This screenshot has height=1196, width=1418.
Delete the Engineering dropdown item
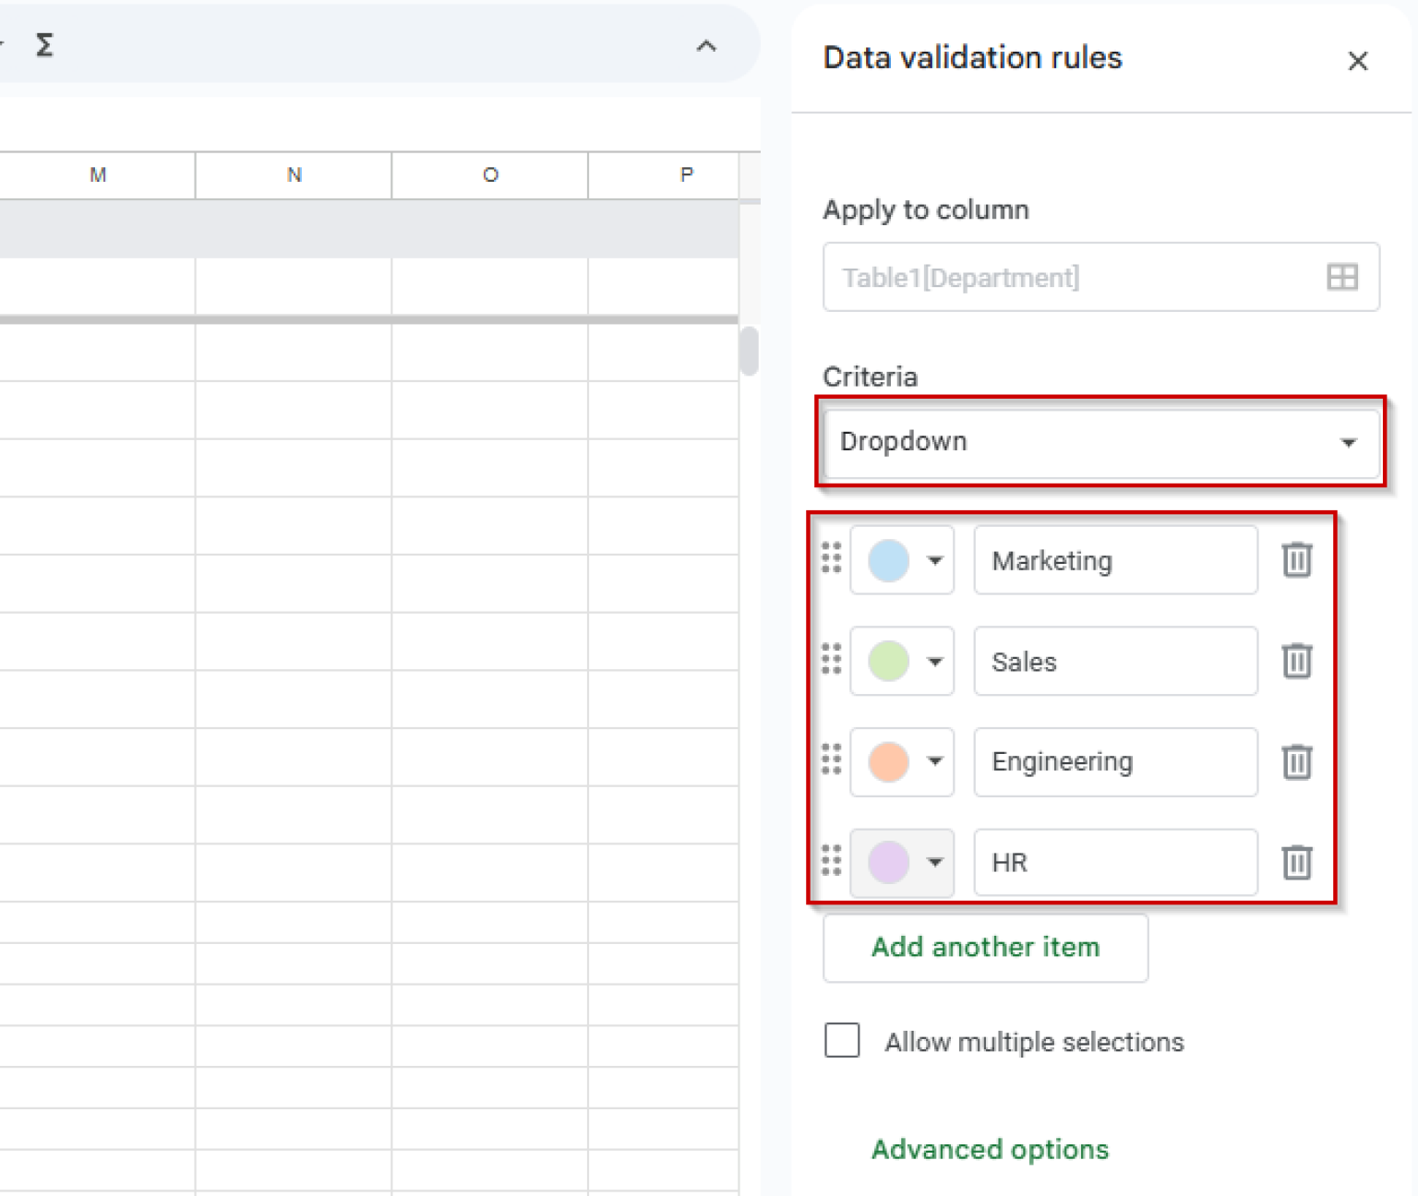point(1296,762)
